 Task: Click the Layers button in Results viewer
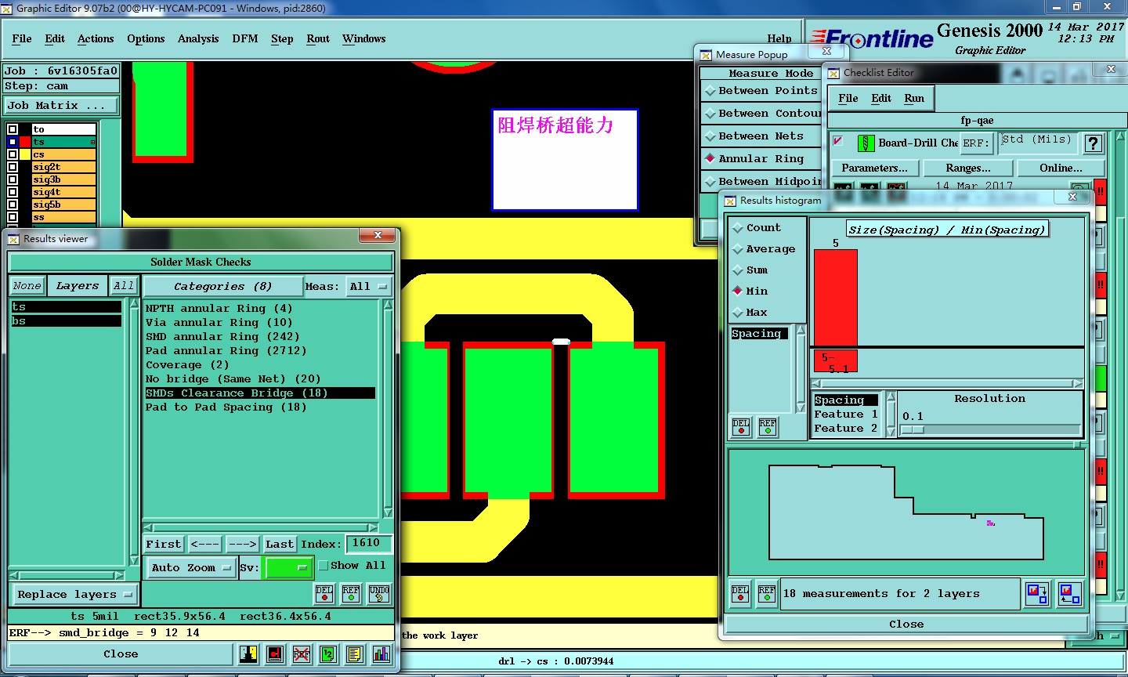pyautogui.click(x=78, y=287)
